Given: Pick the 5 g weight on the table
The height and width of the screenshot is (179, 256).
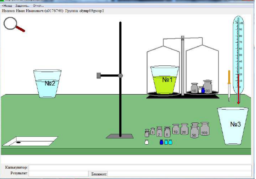Looking at the screenshot, I should click(167, 132).
